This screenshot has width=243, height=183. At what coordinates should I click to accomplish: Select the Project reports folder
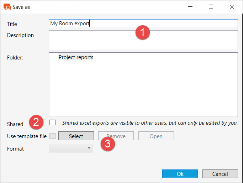click(76, 57)
